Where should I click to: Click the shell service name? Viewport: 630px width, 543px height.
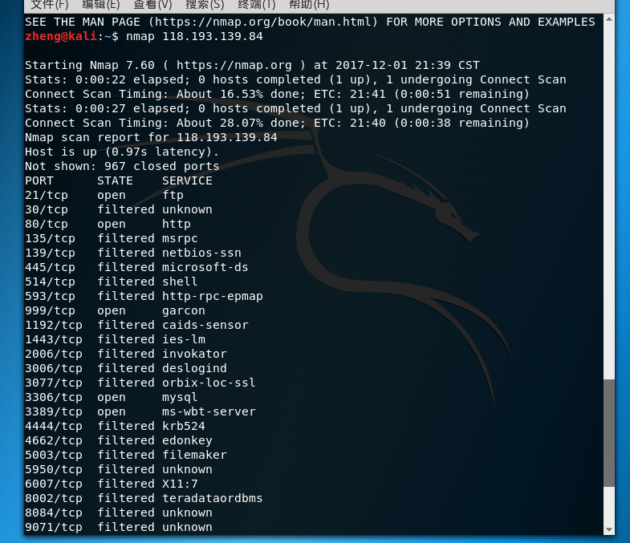tap(180, 282)
